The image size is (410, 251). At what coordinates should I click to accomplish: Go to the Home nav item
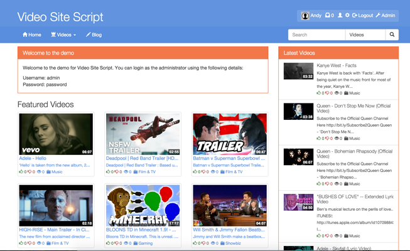32,35
